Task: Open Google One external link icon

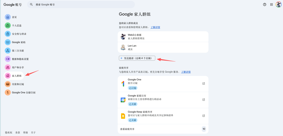Action: 204,84
